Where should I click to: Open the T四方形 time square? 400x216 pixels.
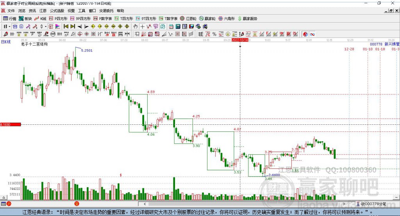[x=124, y=19]
